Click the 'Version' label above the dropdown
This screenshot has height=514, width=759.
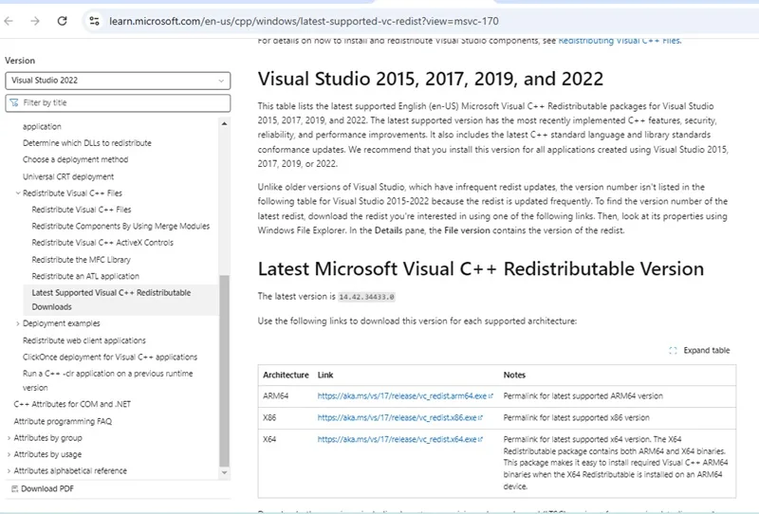20,61
